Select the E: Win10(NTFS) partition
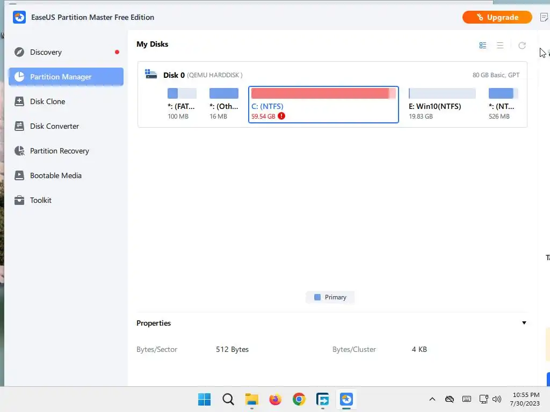The width and height of the screenshot is (550, 412). tap(442, 104)
